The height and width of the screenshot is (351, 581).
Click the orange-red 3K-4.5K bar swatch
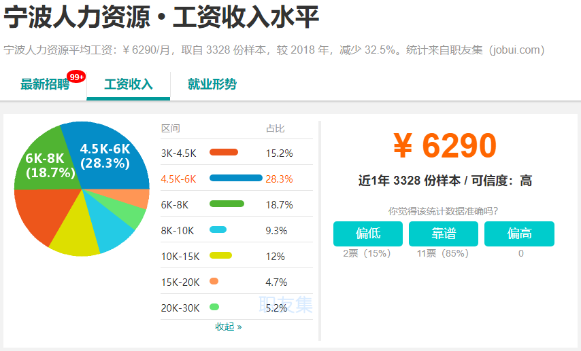pyautogui.click(x=224, y=152)
